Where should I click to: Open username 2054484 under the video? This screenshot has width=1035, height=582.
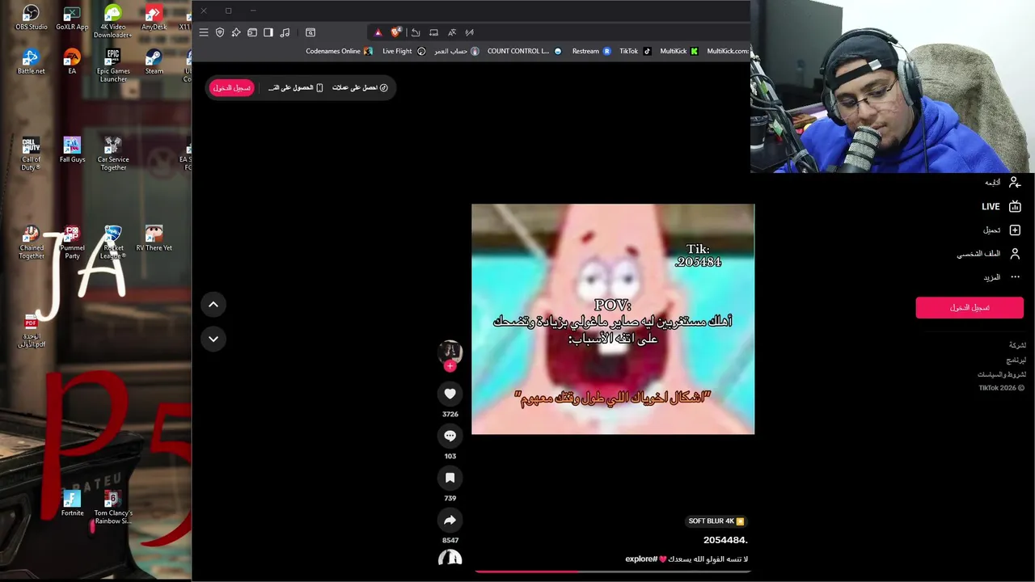[x=725, y=540]
